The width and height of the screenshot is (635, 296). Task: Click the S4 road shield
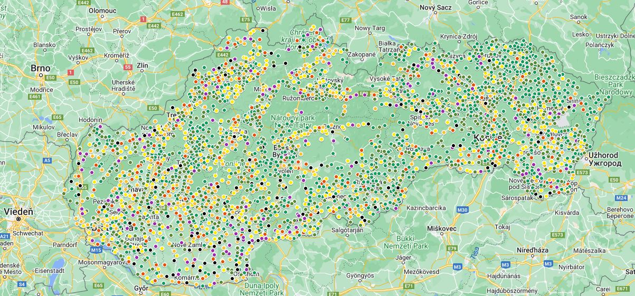point(22,284)
